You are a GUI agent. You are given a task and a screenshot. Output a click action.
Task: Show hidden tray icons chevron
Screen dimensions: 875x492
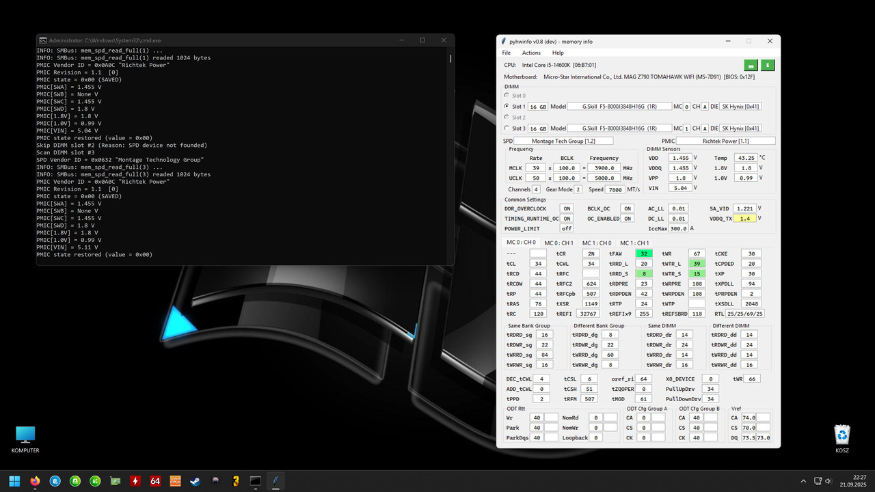pyautogui.click(x=803, y=481)
